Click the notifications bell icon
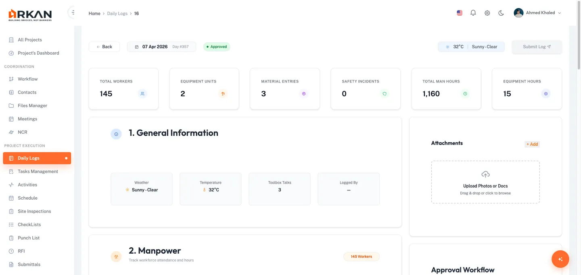 (x=473, y=13)
